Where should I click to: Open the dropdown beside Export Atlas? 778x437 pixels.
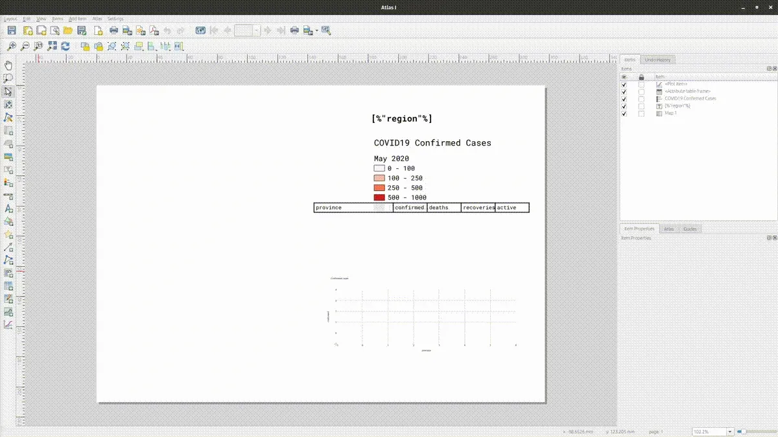coord(316,30)
